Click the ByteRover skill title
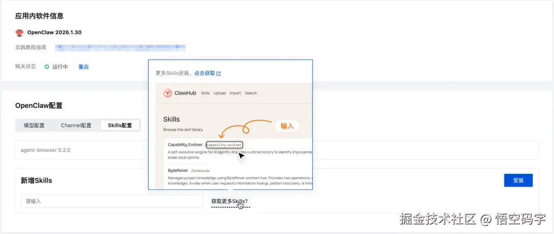 [x=178, y=170]
